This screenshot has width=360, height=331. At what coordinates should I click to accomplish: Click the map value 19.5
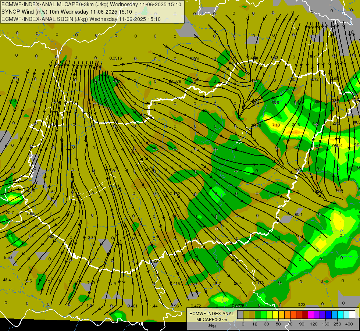coord(28,281)
